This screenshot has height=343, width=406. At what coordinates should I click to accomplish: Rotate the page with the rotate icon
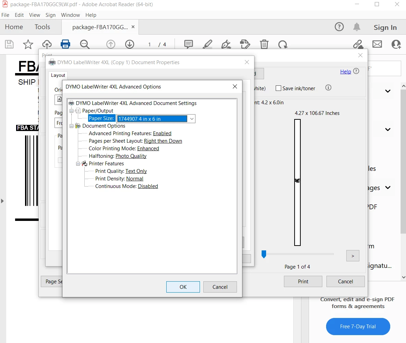pyautogui.click(x=283, y=44)
